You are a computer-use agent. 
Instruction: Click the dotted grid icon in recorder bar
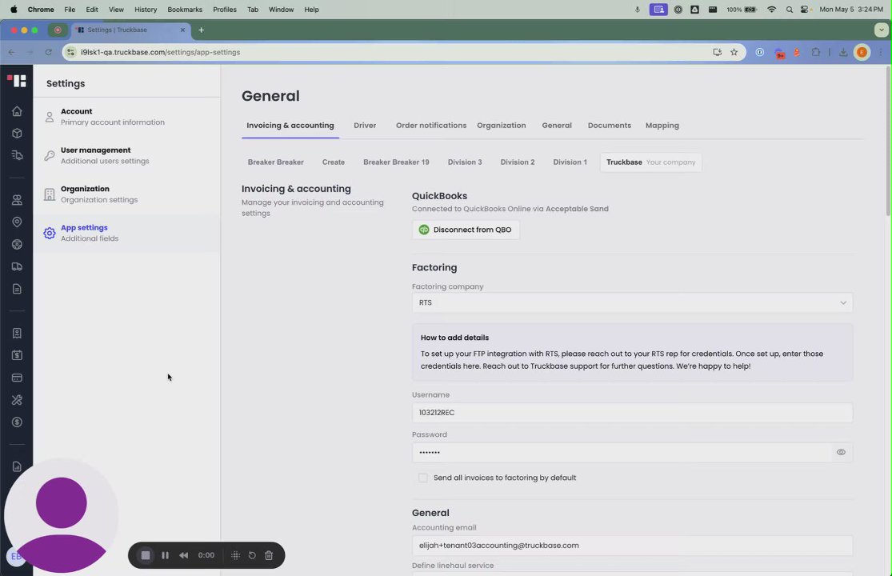[x=235, y=555]
